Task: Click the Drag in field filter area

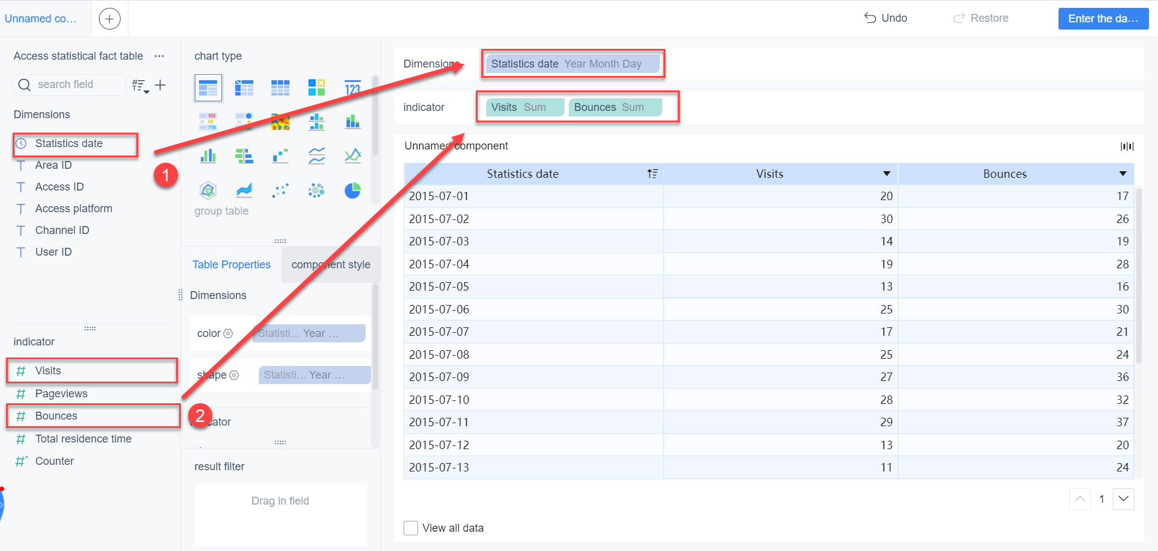Action: [280, 514]
